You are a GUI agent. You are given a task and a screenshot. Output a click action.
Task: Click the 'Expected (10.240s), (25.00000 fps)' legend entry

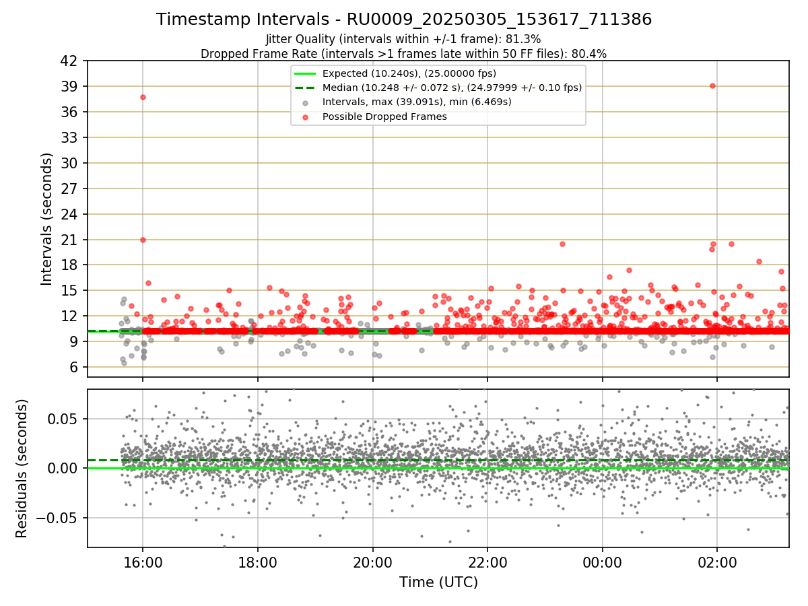[409, 73]
